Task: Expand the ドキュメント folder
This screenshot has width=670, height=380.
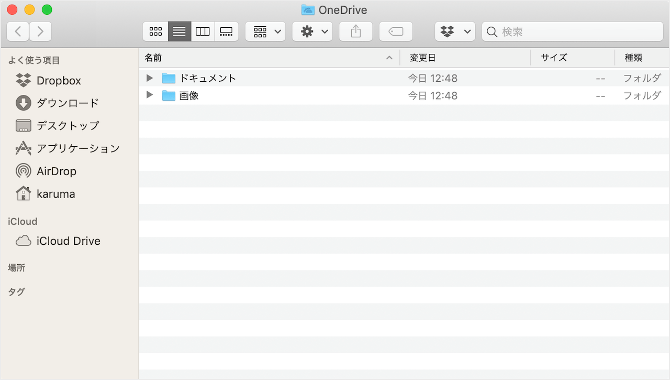Action: pyautogui.click(x=150, y=78)
